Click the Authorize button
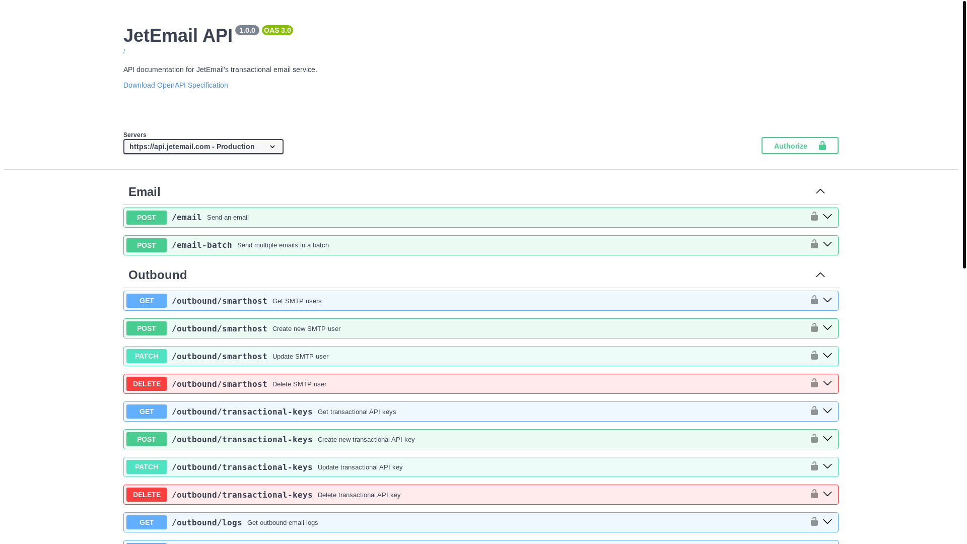967x544 pixels. (x=800, y=146)
